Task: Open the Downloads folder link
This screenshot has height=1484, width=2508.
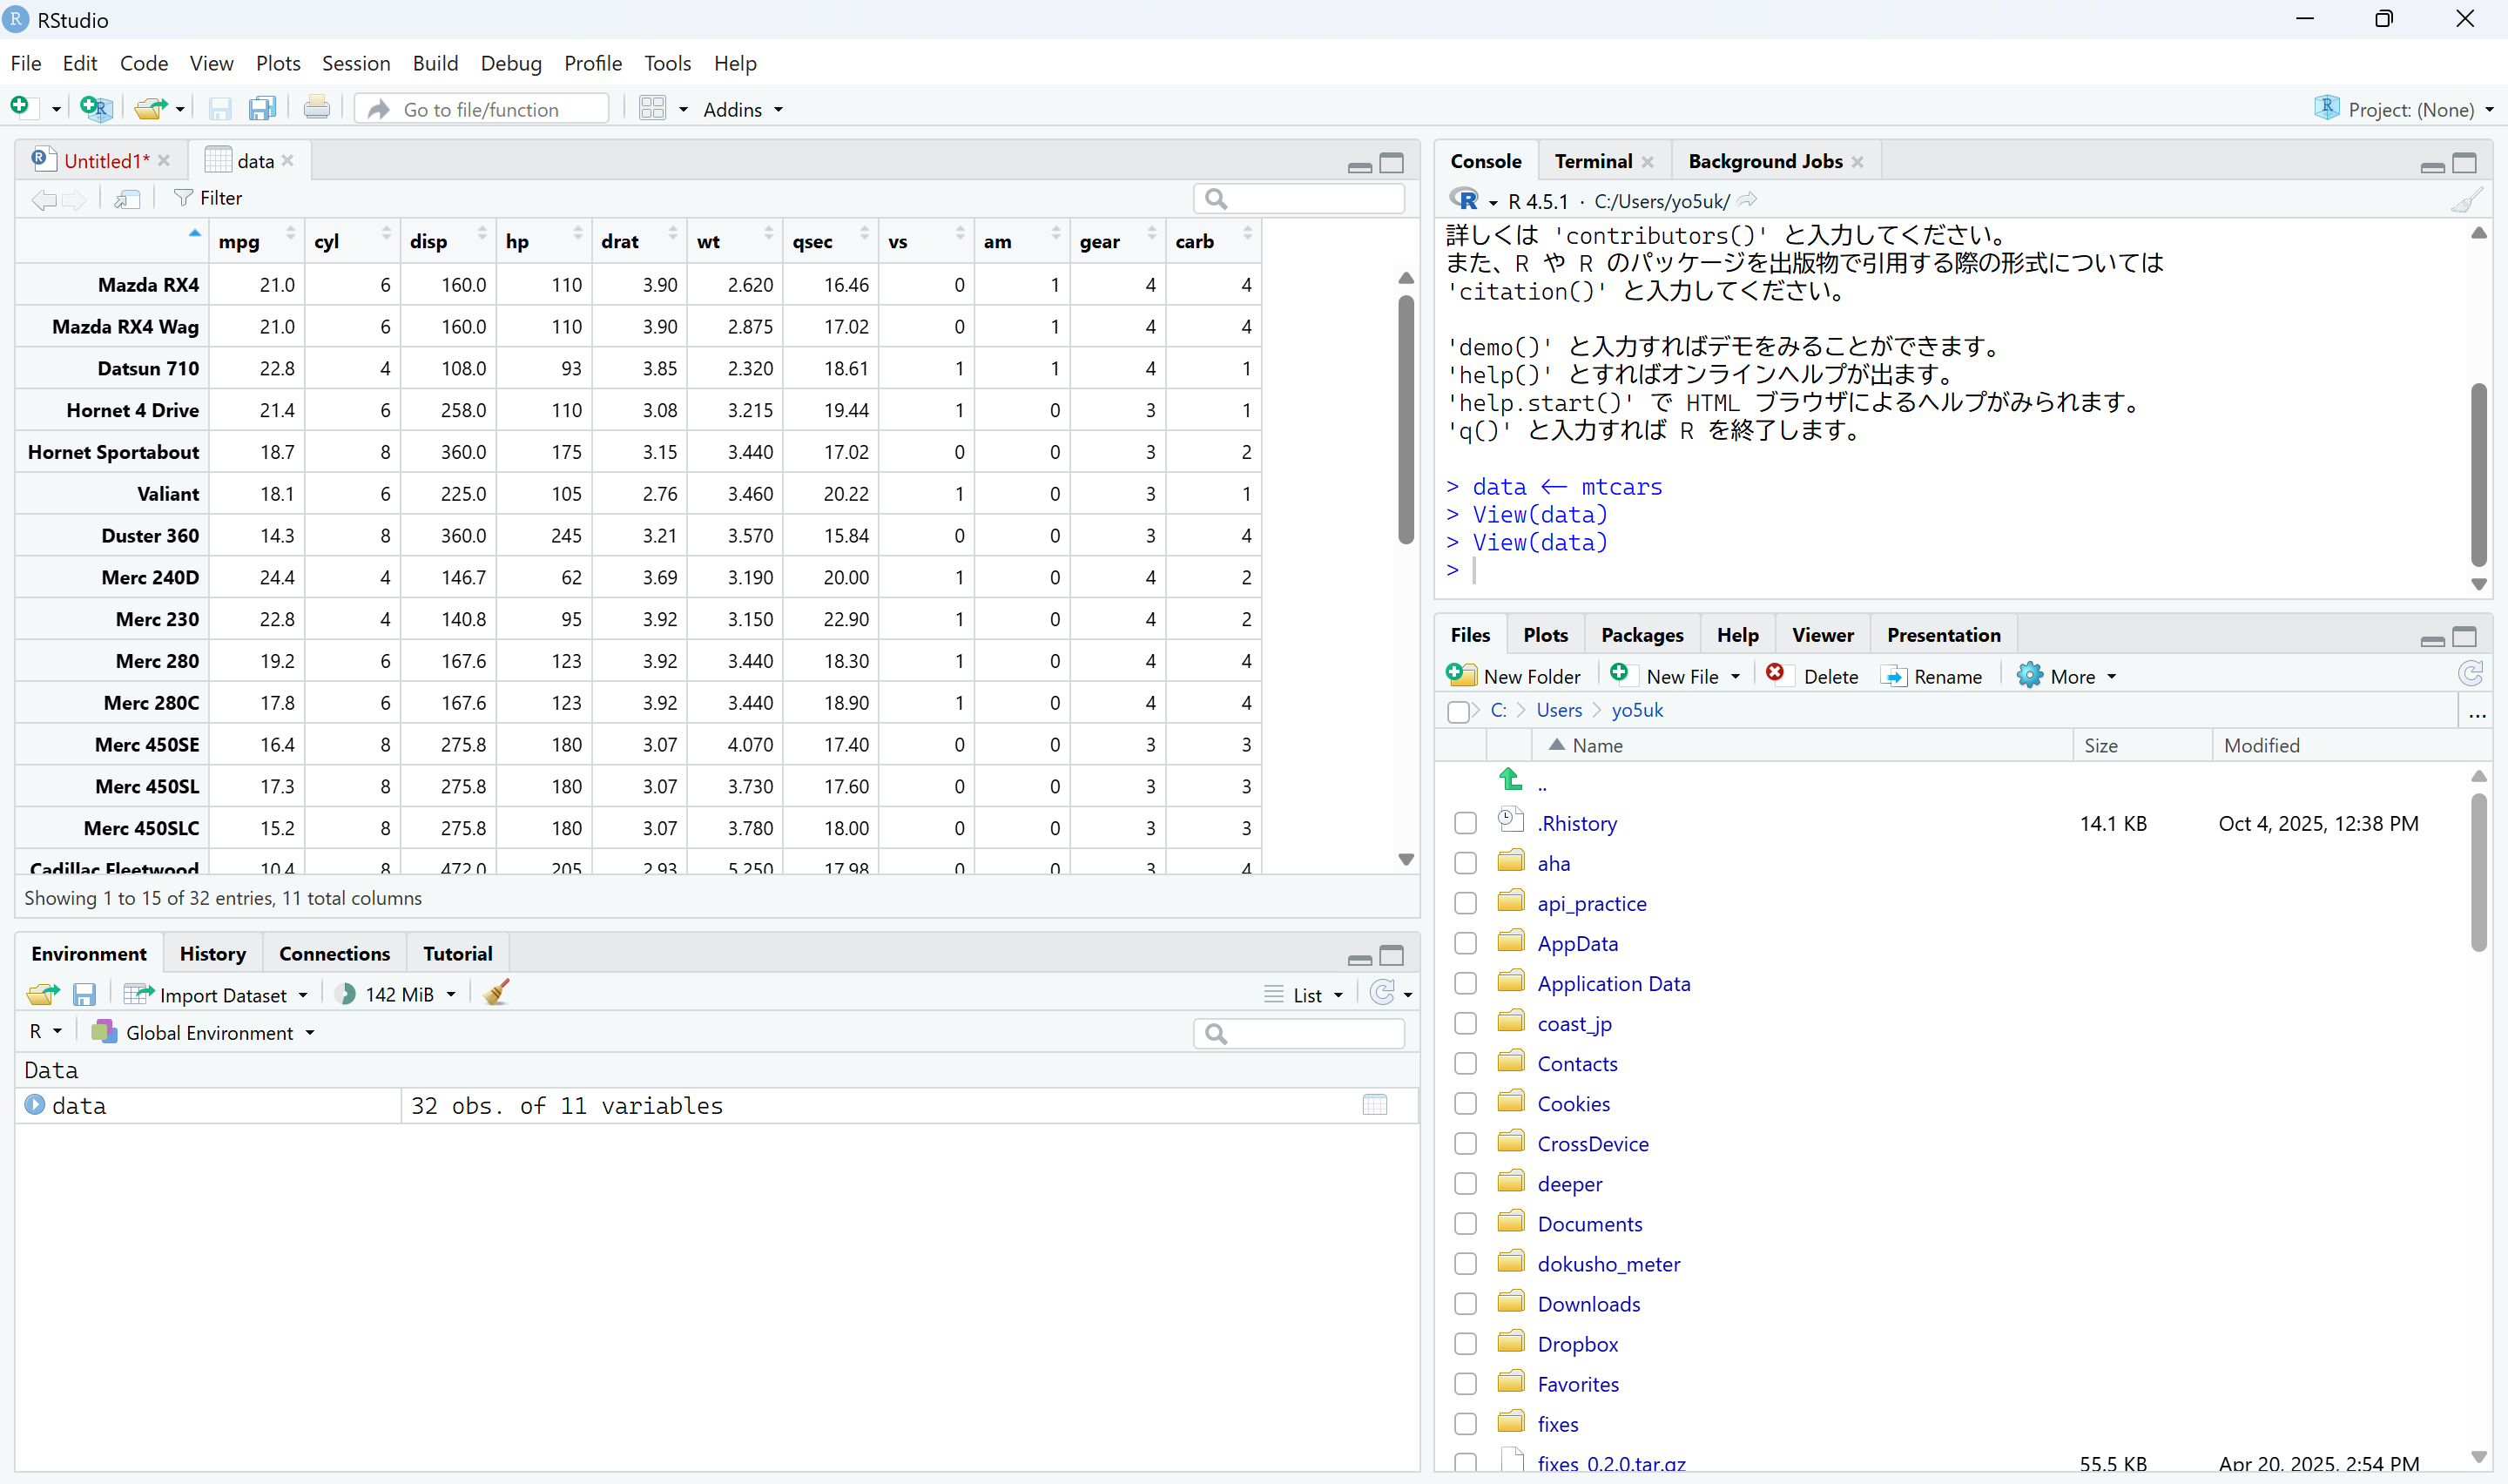Action: click(1588, 1304)
